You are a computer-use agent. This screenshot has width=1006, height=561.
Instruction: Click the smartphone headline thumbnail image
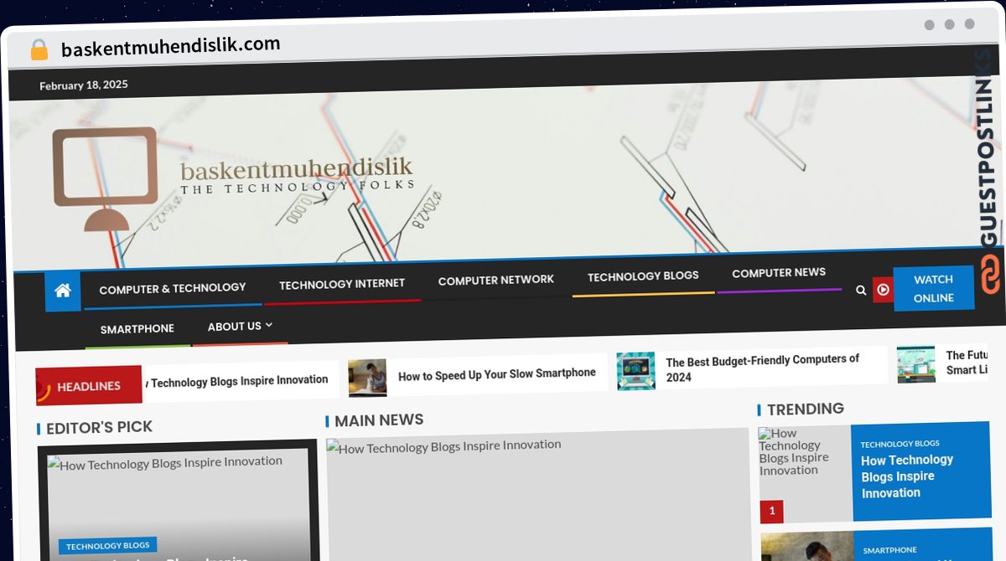pos(367,378)
